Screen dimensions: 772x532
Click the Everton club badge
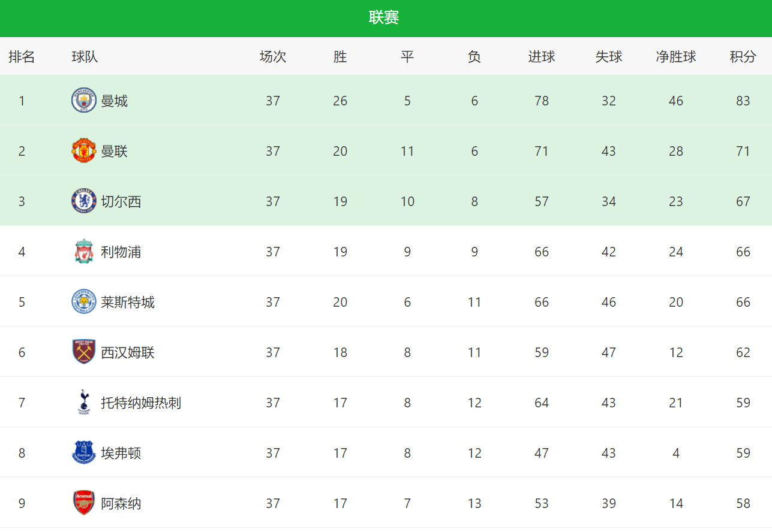pos(83,453)
